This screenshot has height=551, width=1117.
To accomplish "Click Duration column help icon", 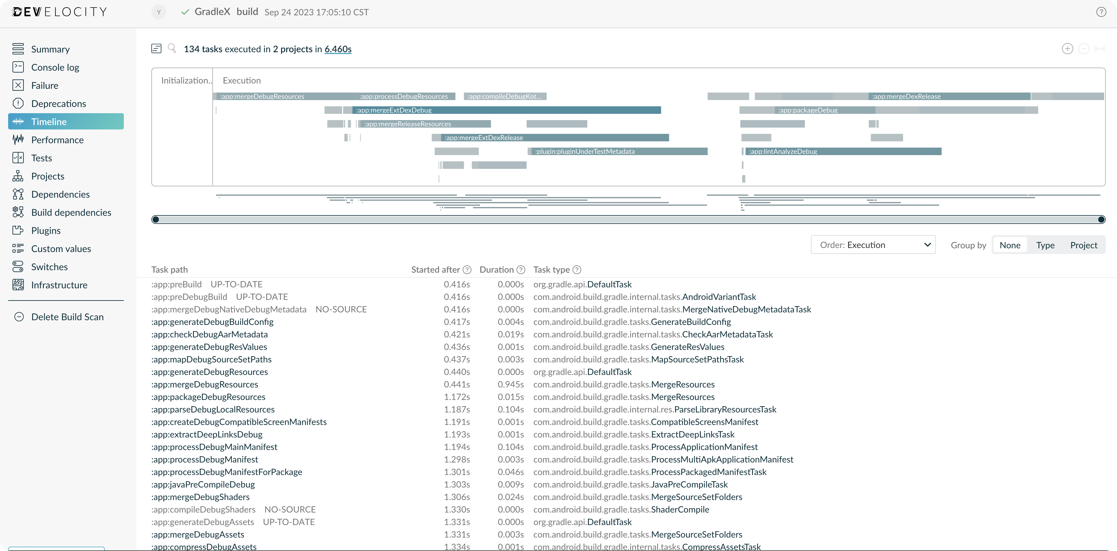I will point(521,270).
